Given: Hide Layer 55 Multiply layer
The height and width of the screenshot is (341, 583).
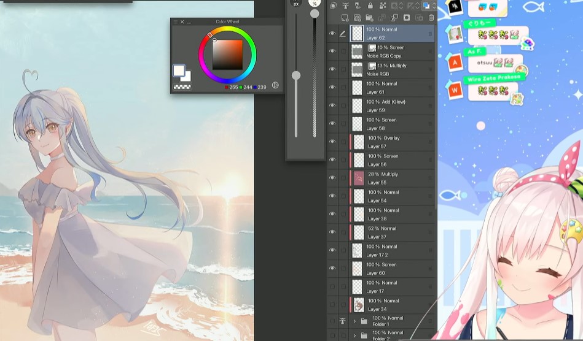Looking at the screenshot, I should pyautogui.click(x=332, y=178).
